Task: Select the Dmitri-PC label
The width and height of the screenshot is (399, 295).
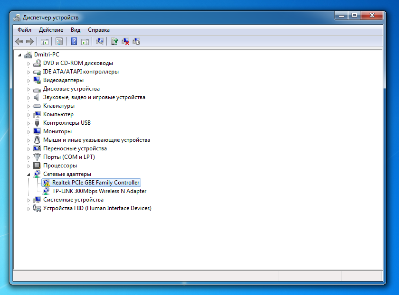Action: click(47, 55)
